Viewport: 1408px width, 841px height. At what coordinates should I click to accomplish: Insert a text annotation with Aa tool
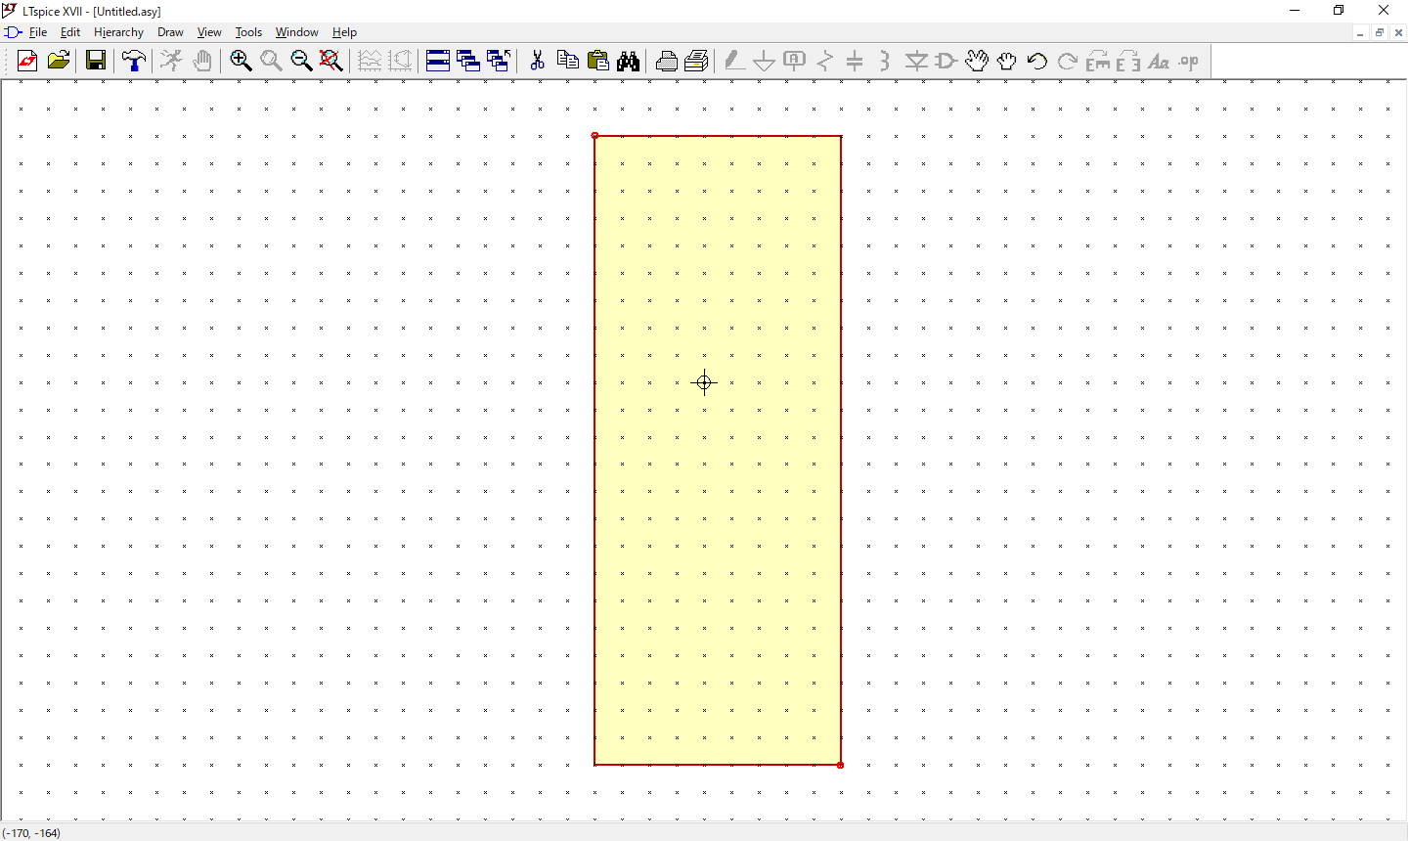[1159, 61]
